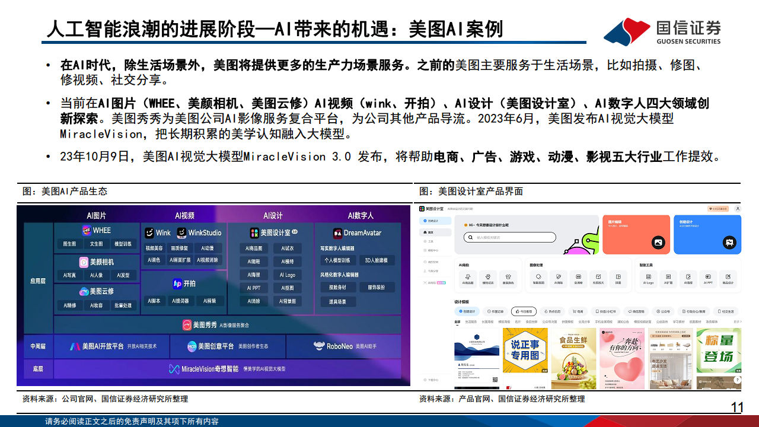Click the template keyword search field
Image resolution: width=759 pixels, height=427 pixels.
[509, 237]
